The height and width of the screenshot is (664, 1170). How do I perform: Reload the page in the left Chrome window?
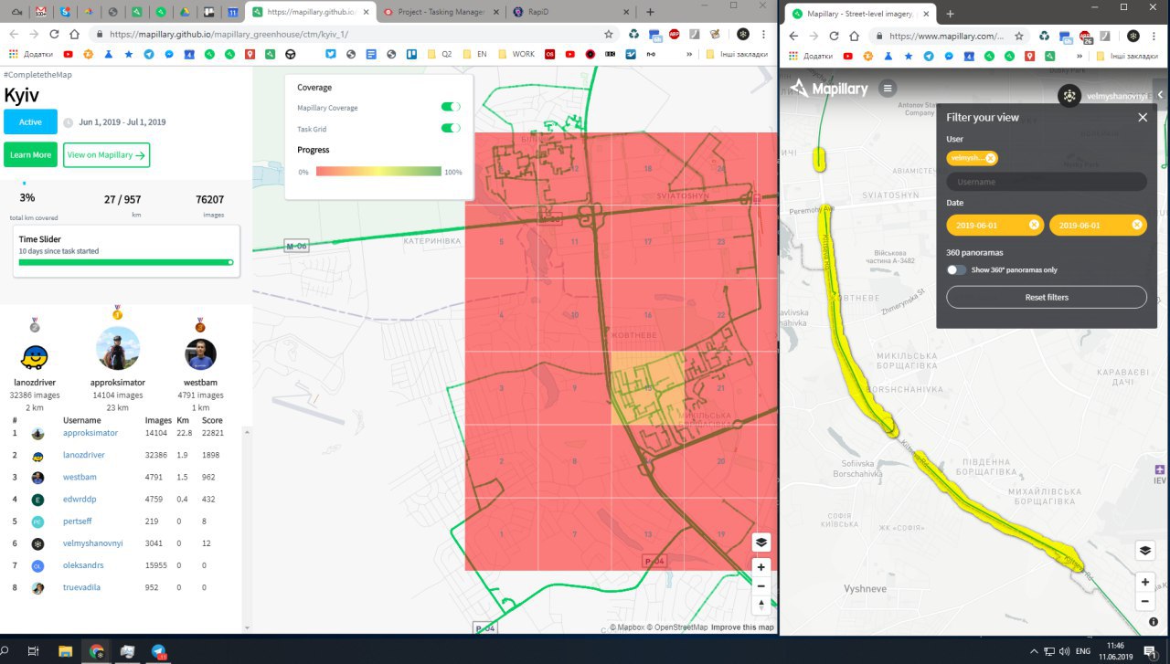pyautogui.click(x=54, y=34)
